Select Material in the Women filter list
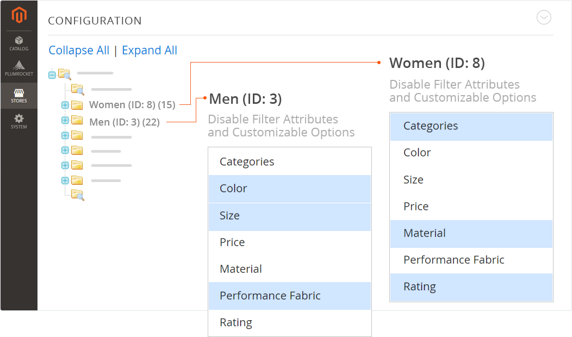This screenshot has width=572, height=337. pyautogui.click(x=471, y=233)
